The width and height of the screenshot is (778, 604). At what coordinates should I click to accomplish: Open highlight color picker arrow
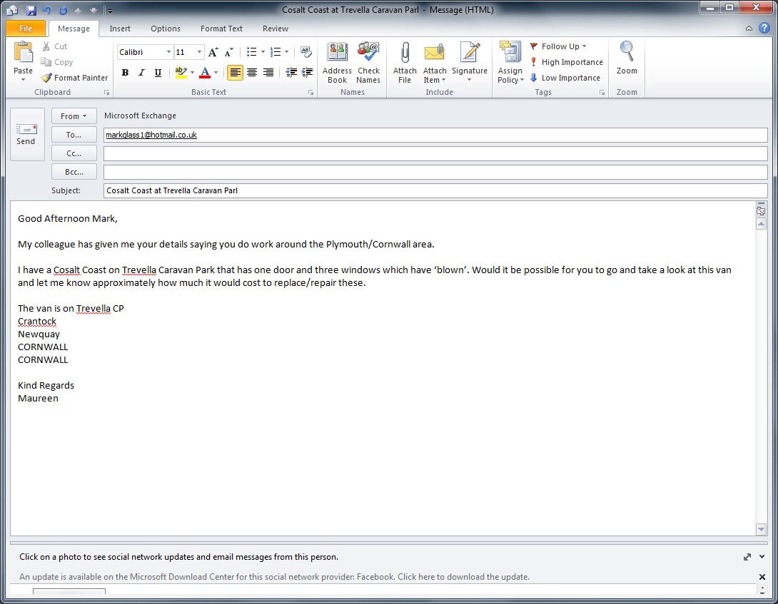point(192,73)
